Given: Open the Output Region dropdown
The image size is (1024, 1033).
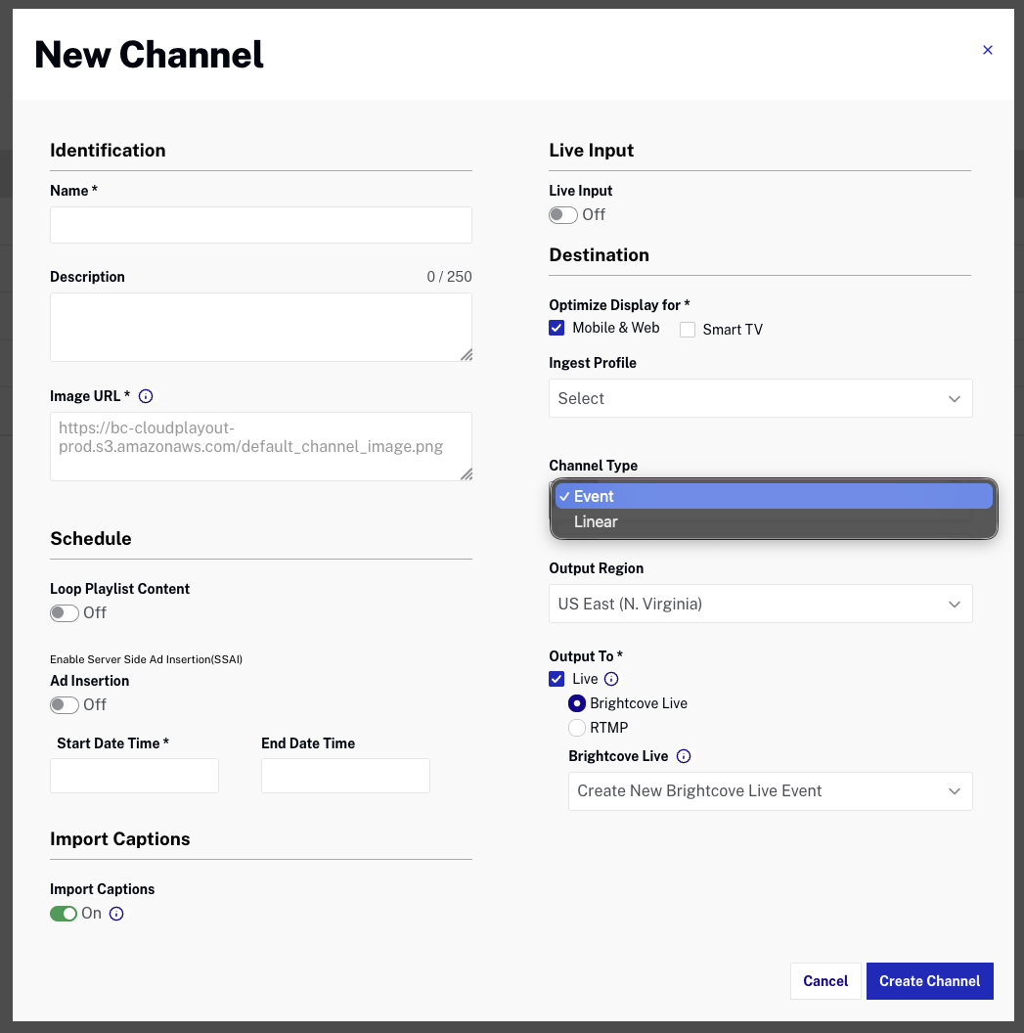Looking at the screenshot, I should point(760,604).
